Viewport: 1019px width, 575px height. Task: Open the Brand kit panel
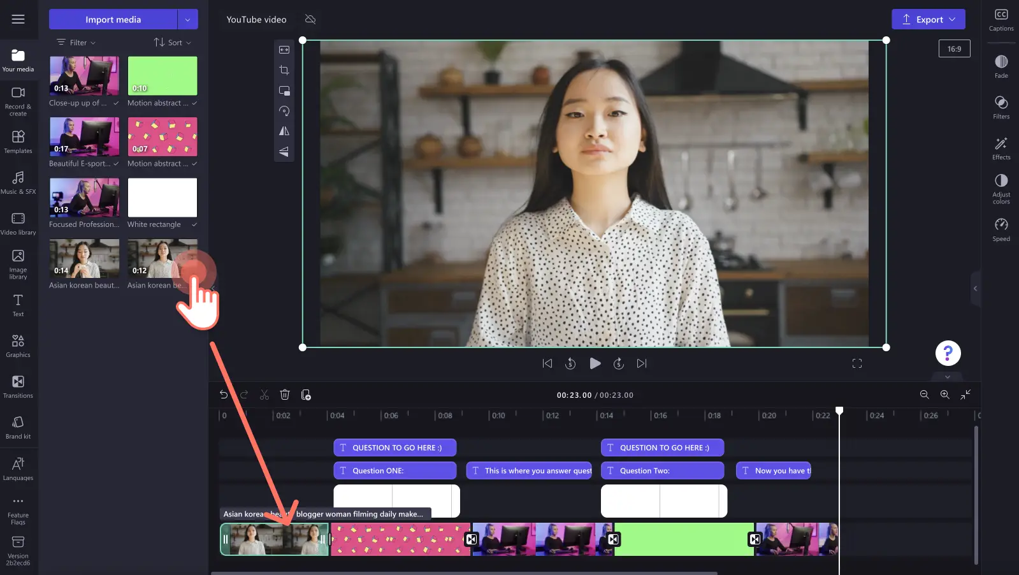[x=18, y=427]
